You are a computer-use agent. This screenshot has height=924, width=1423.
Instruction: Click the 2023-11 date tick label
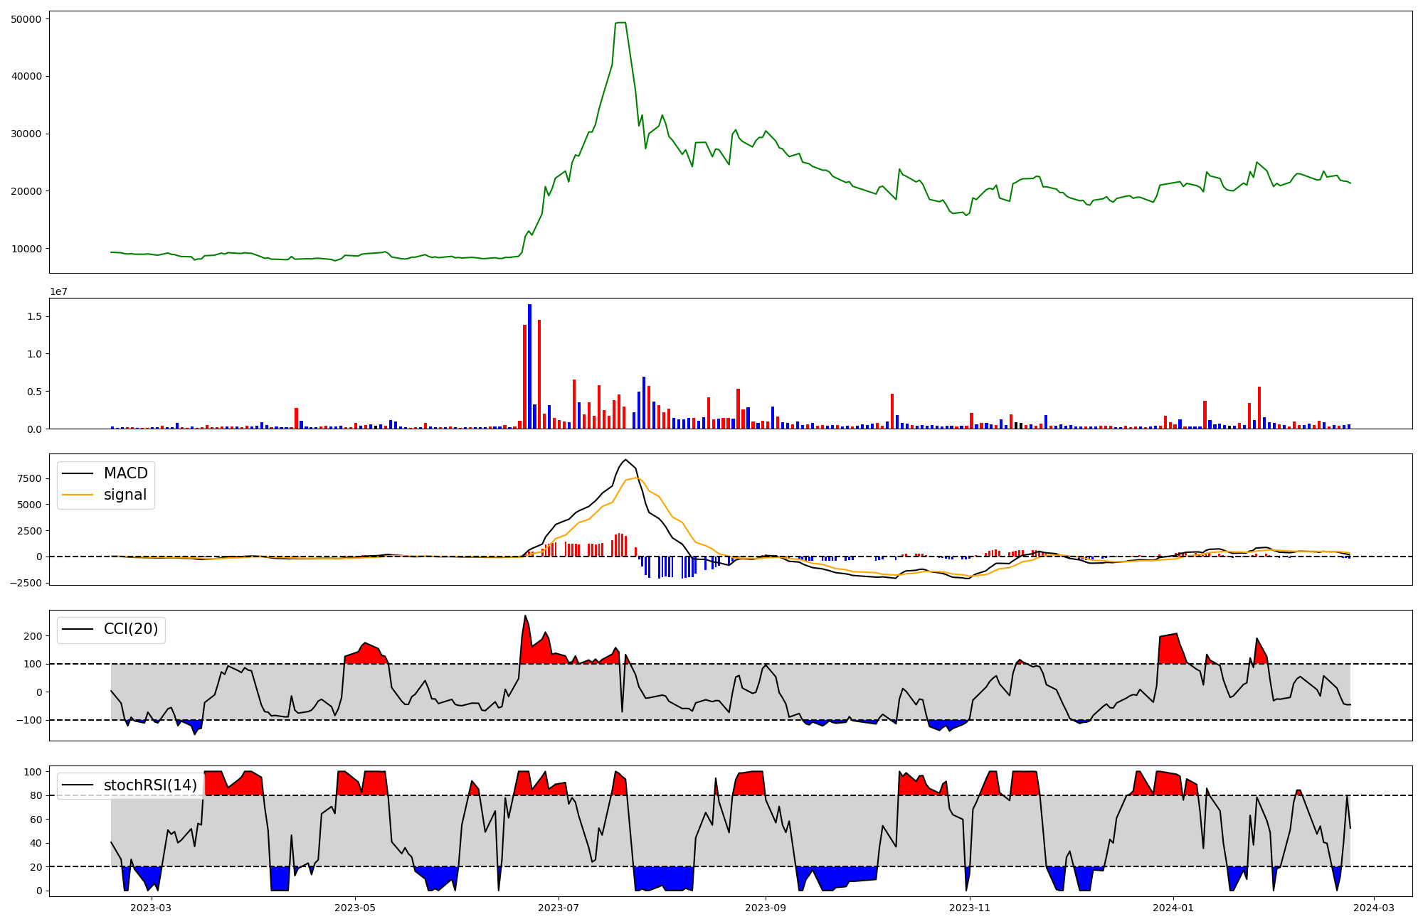[970, 908]
